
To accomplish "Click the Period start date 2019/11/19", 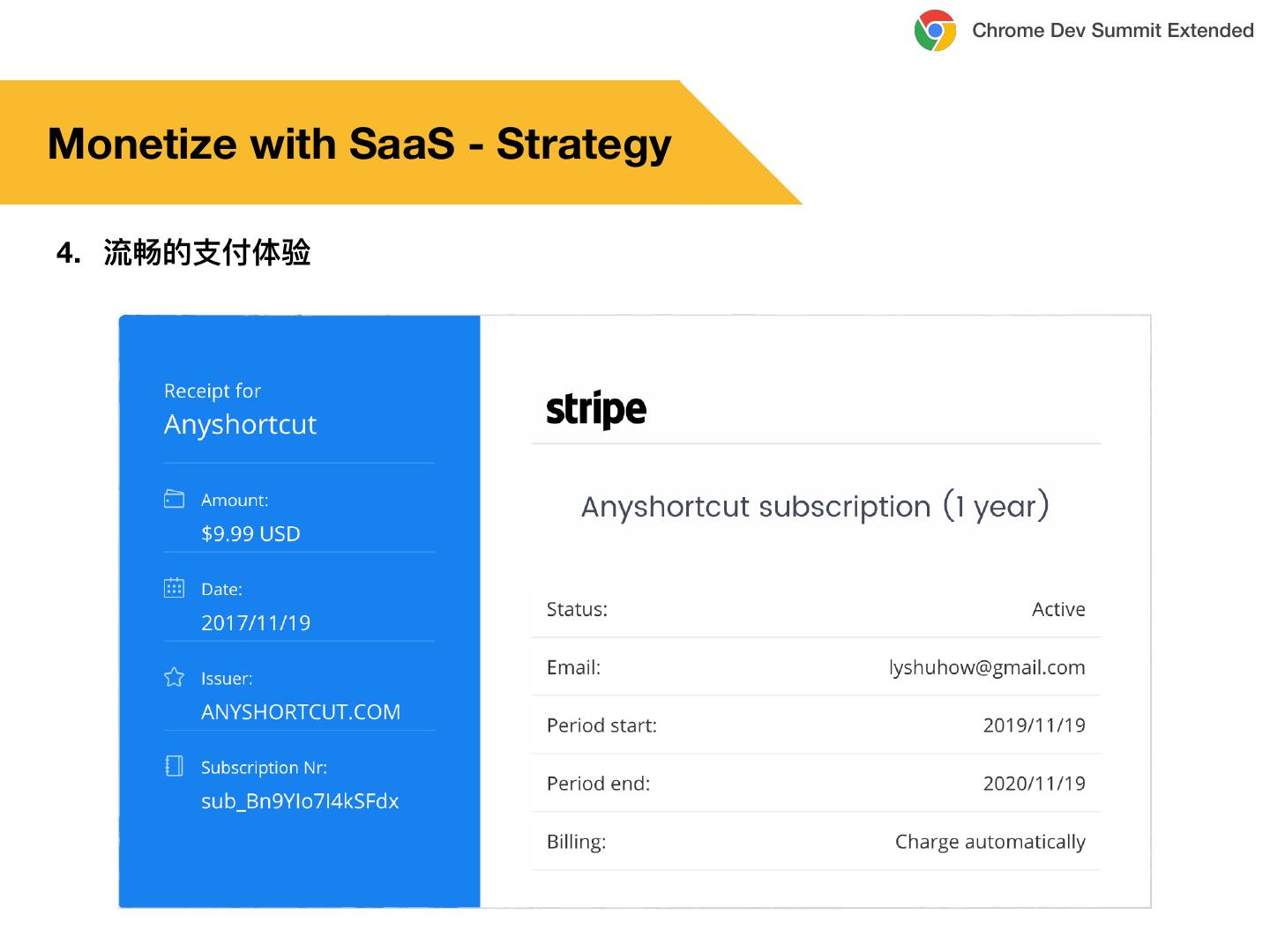I will click(1034, 725).
